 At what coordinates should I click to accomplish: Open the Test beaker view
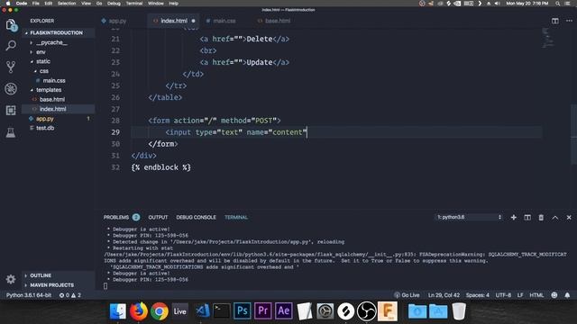[x=11, y=132]
